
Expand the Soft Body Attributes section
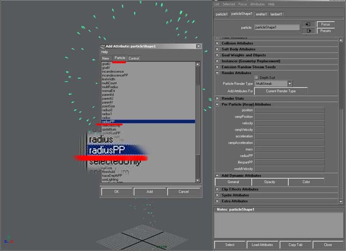pos(217,49)
